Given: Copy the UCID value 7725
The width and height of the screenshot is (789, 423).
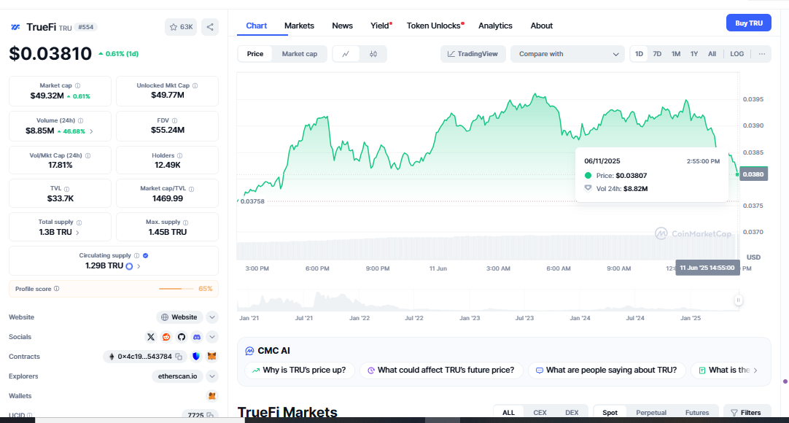Looking at the screenshot, I should [x=210, y=415].
